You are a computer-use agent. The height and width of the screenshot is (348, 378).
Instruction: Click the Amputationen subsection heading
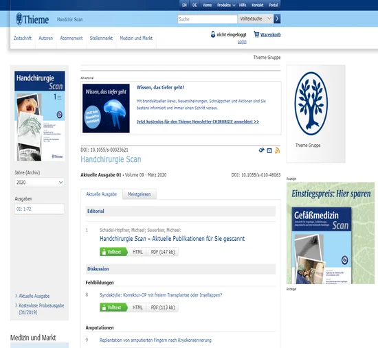(100, 327)
